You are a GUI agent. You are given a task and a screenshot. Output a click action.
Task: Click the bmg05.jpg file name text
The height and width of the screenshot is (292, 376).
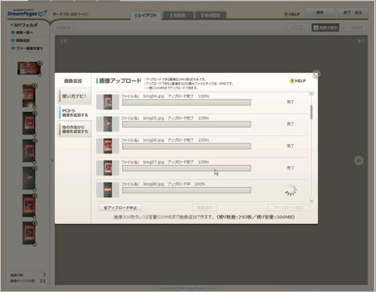[x=154, y=118]
